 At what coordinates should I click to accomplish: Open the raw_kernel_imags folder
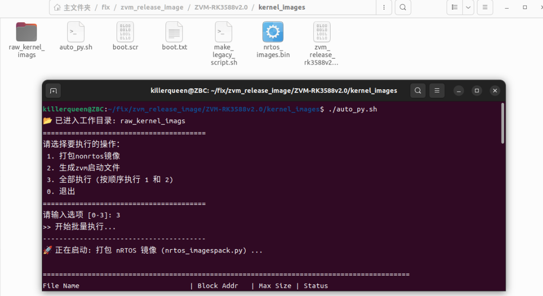(26, 32)
